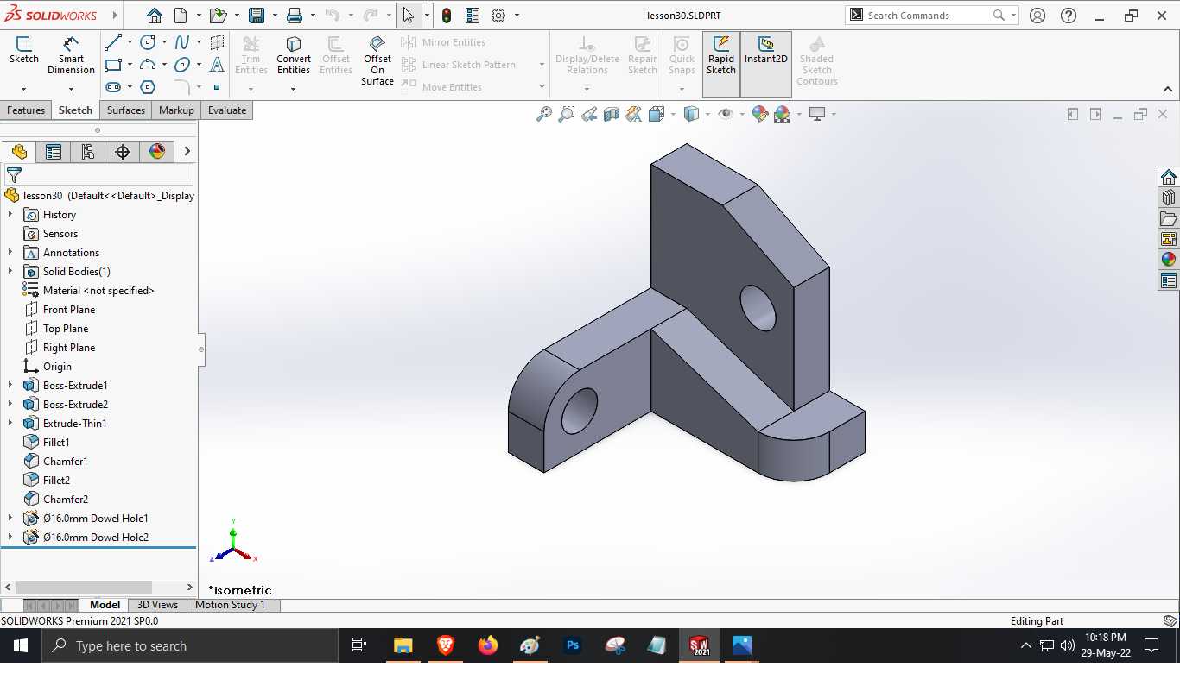Switch to the Features tab
The width and height of the screenshot is (1180, 673).
tap(26, 110)
